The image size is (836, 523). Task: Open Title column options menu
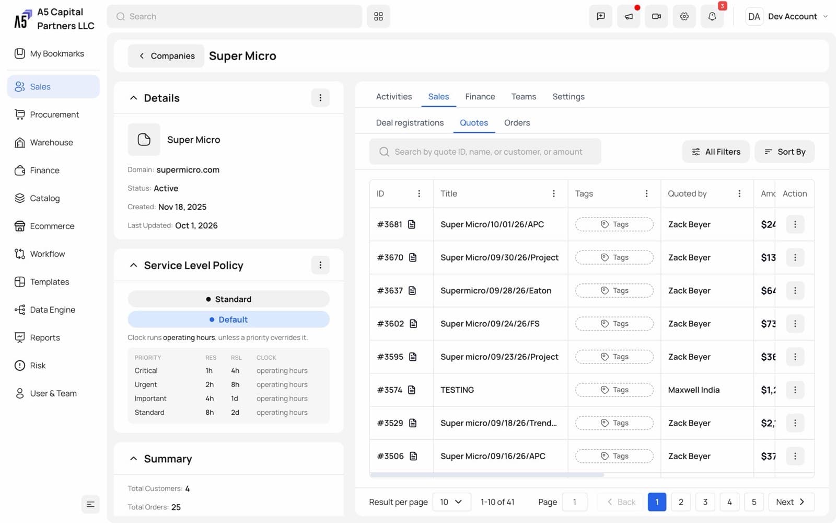pyautogui.click(x=554, y=194)
